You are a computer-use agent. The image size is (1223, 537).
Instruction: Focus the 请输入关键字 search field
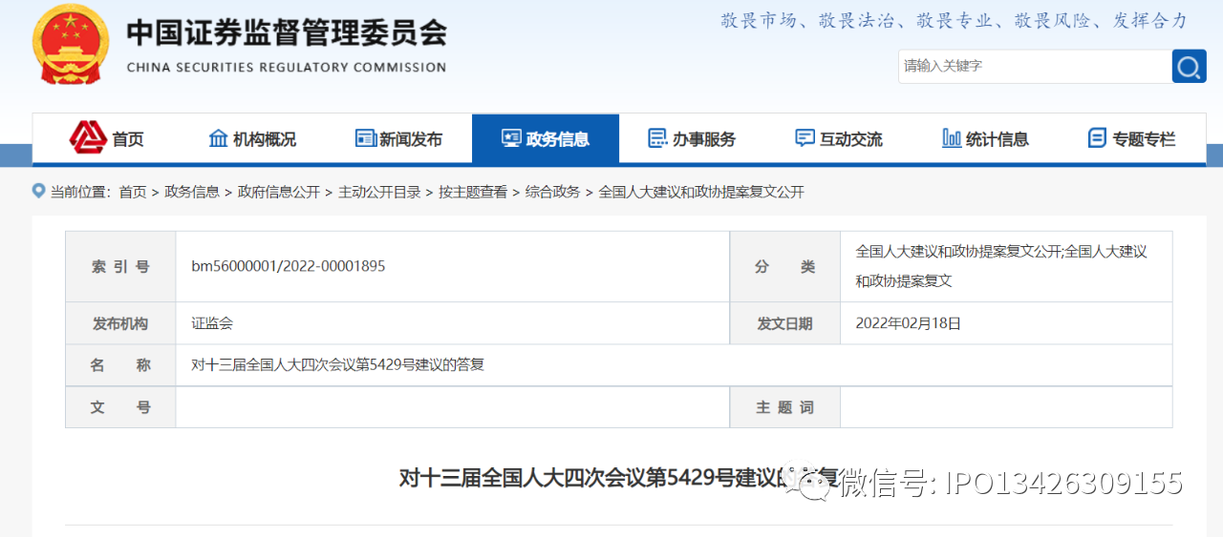[1035, 66]
